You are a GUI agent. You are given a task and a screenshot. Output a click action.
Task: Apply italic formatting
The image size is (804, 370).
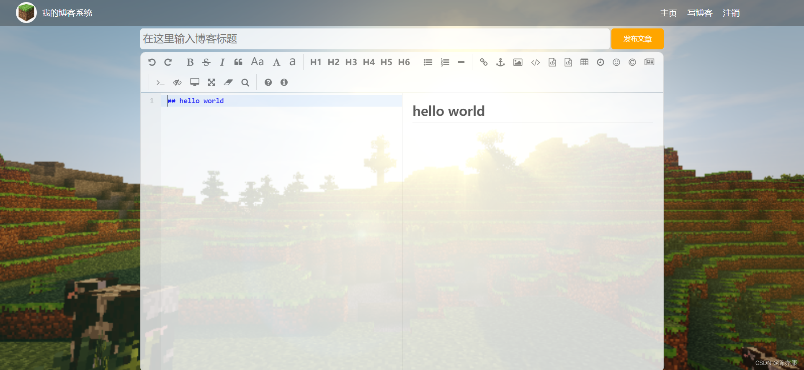click(x=222, y=62)
